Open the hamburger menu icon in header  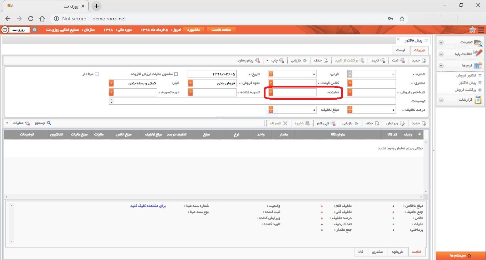coord(481,30)
